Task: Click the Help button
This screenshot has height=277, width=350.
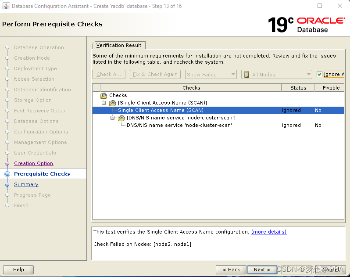Action: (x=18, y=270)
